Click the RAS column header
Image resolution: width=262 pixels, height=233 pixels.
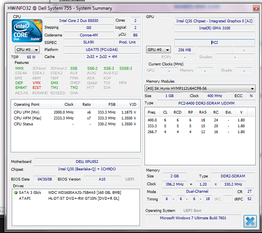click(x=203, y=112)
